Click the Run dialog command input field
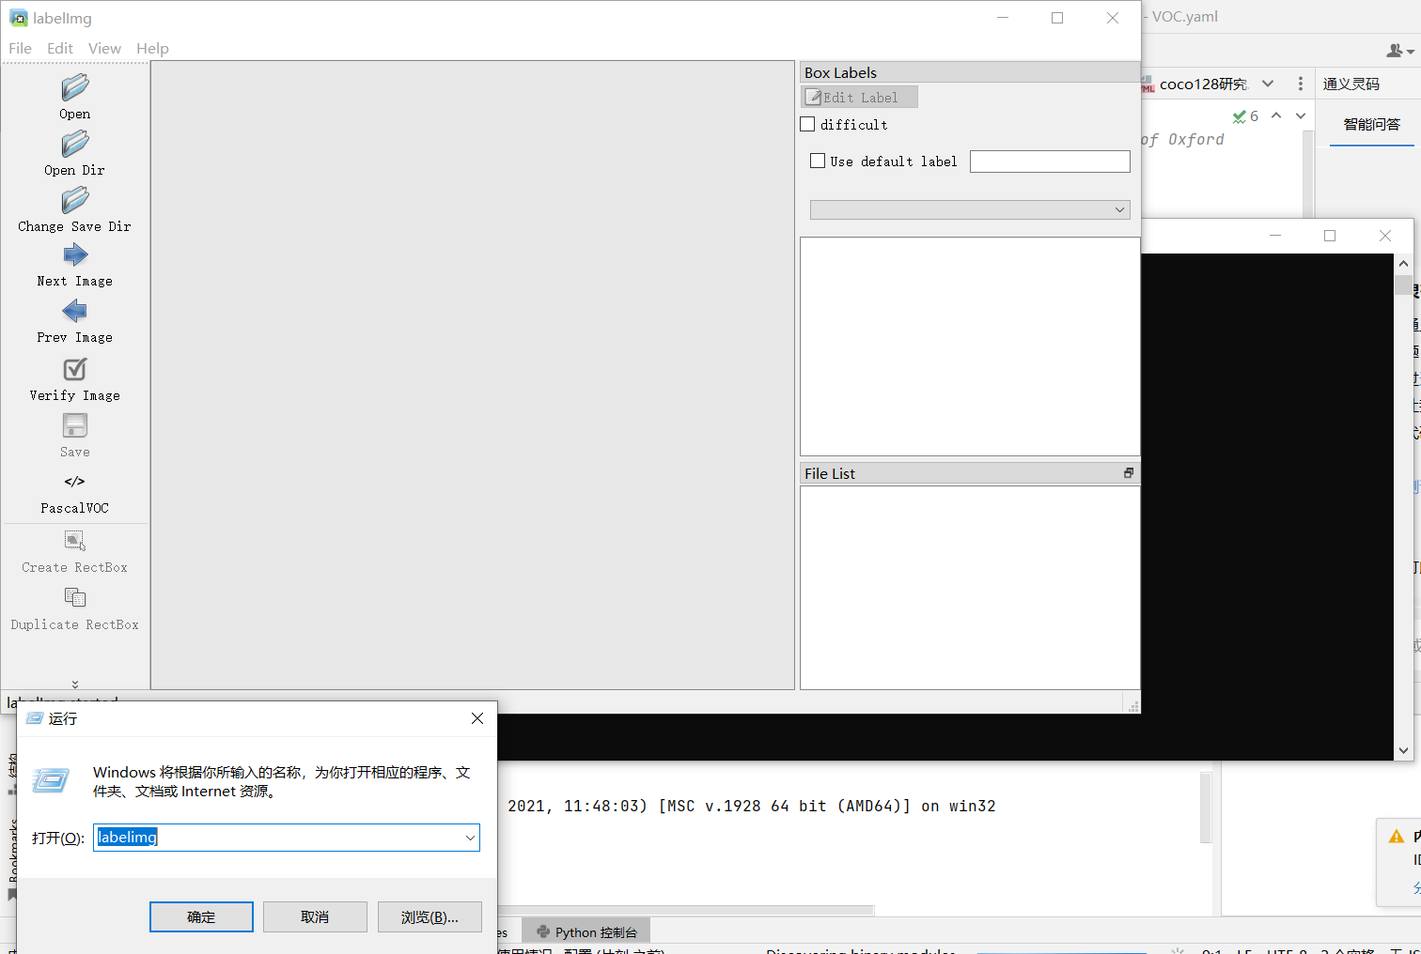The height and width of the screenshot is (954, 1421). (278, 838)
